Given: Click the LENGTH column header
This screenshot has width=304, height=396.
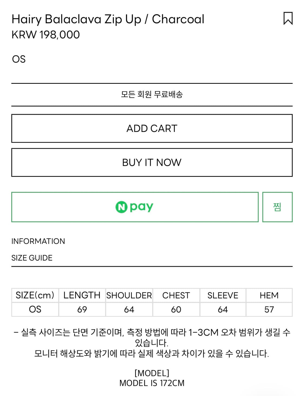Looking at the screenshot, I should click(x=82, y=295).
